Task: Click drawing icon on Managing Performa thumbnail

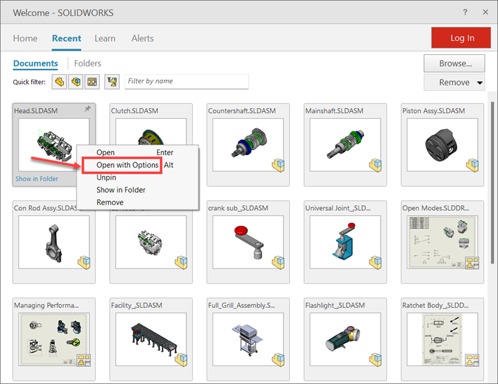Action: coord(84,360)
